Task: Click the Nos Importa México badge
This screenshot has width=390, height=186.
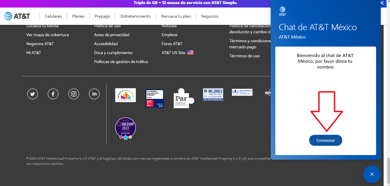Action: click(242, 92)
